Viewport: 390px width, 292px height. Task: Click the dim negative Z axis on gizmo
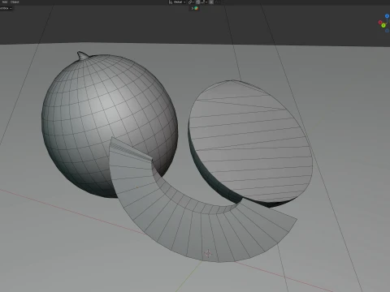[387, 31]
